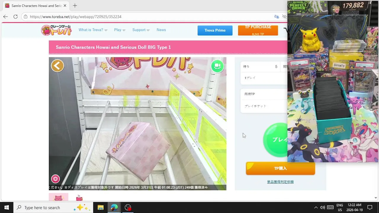Select the second small prize thumbnail
Viewport: 379px width, 213px height.
[x=79, y=198]
